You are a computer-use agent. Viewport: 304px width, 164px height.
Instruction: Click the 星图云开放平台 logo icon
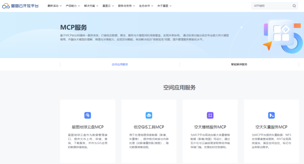[5, 5]
